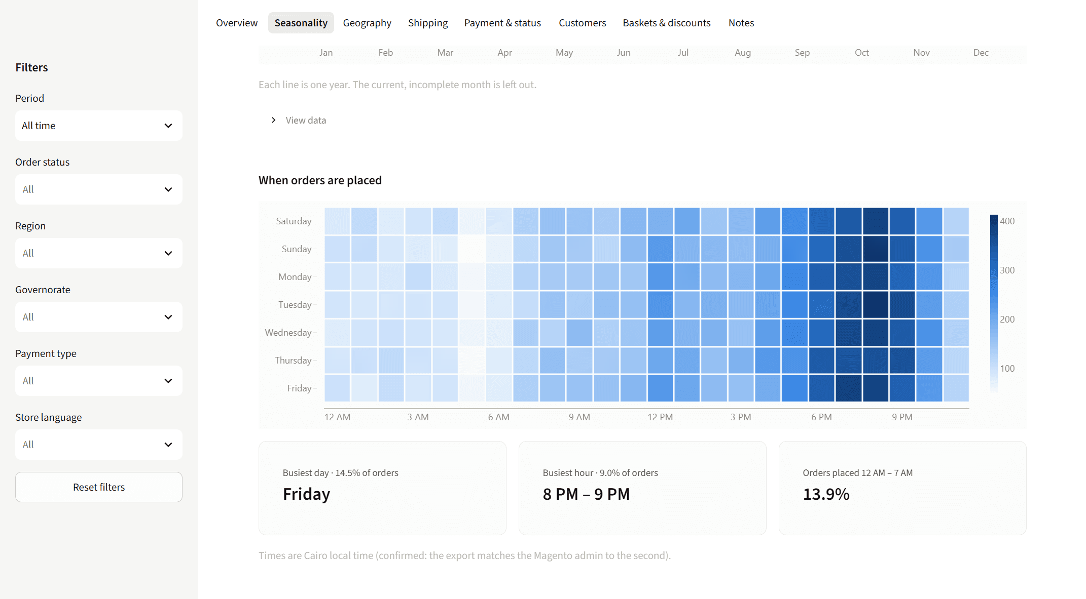The height and width of the screenshot is (599, 1086).
Task: Open the Region filter dropdown
Action: point(99,253)
